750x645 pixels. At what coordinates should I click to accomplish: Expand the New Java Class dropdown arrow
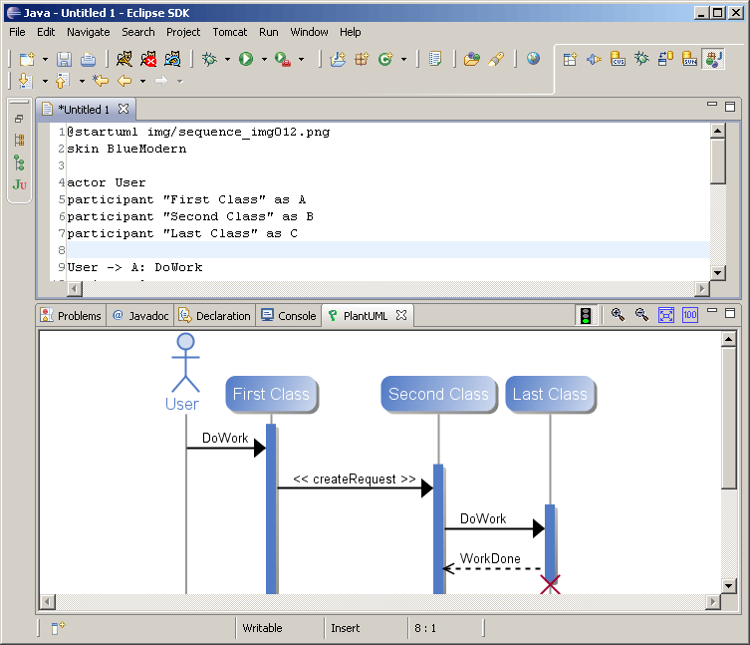click(x=403, y=60)
